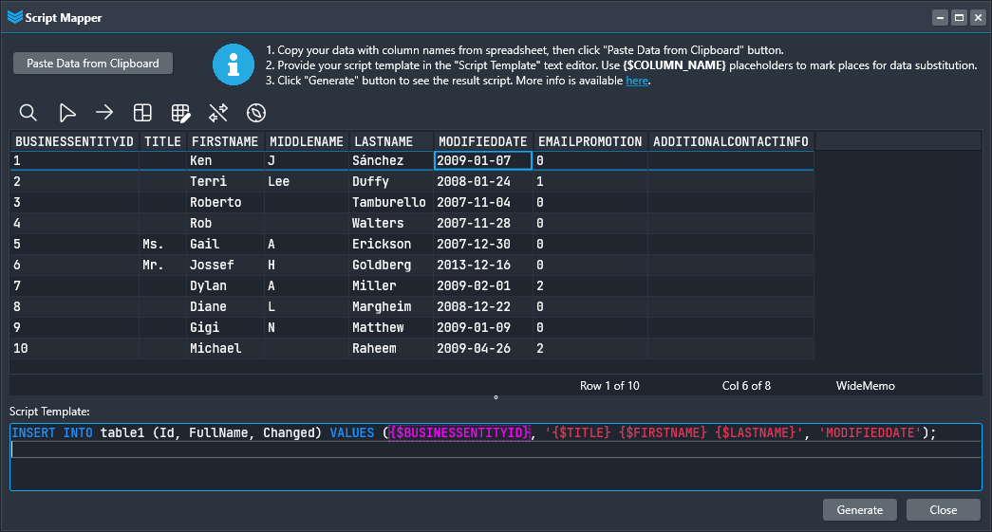992x532 pixels.
Task: Click the Gigi first name cell
Action: click(x=225, y=327)
